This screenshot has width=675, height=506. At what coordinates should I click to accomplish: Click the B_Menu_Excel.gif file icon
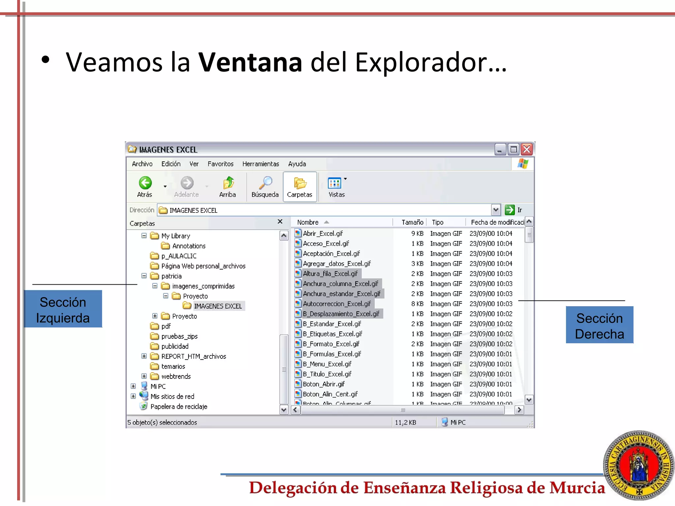298,364
